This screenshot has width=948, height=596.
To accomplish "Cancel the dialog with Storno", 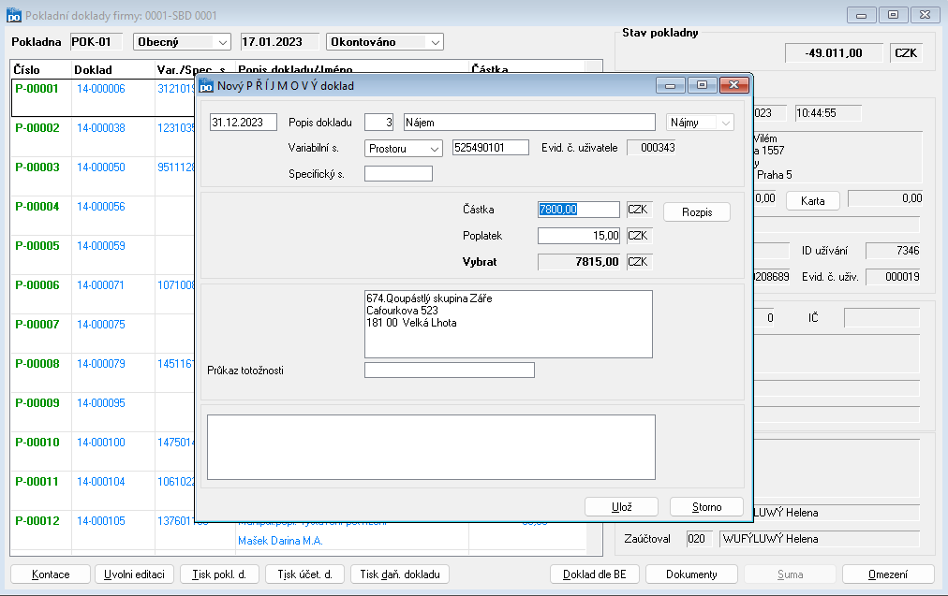I will (706, 507).
